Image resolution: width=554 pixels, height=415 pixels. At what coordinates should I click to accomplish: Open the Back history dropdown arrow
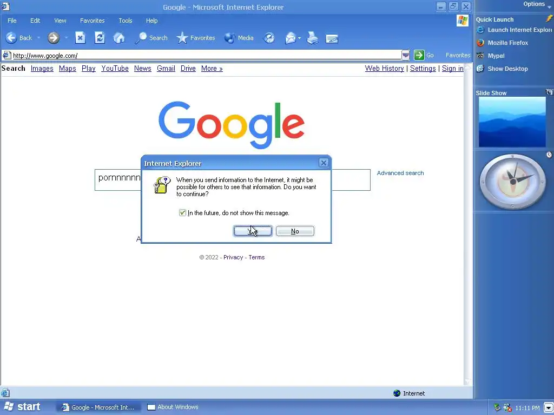tap(38, 38)
